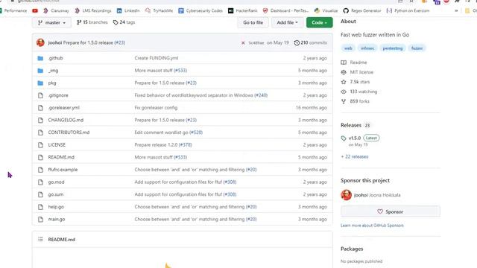View the 859 forks link
This screenshot has width=477, height=268.
pos(355,101)
